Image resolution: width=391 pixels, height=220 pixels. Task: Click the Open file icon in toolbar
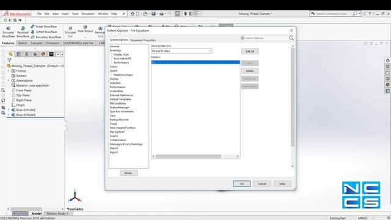[145, 13]
